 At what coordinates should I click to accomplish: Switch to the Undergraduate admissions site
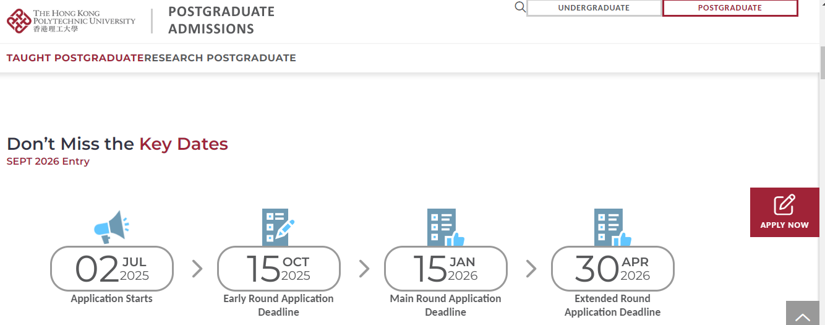594,8
